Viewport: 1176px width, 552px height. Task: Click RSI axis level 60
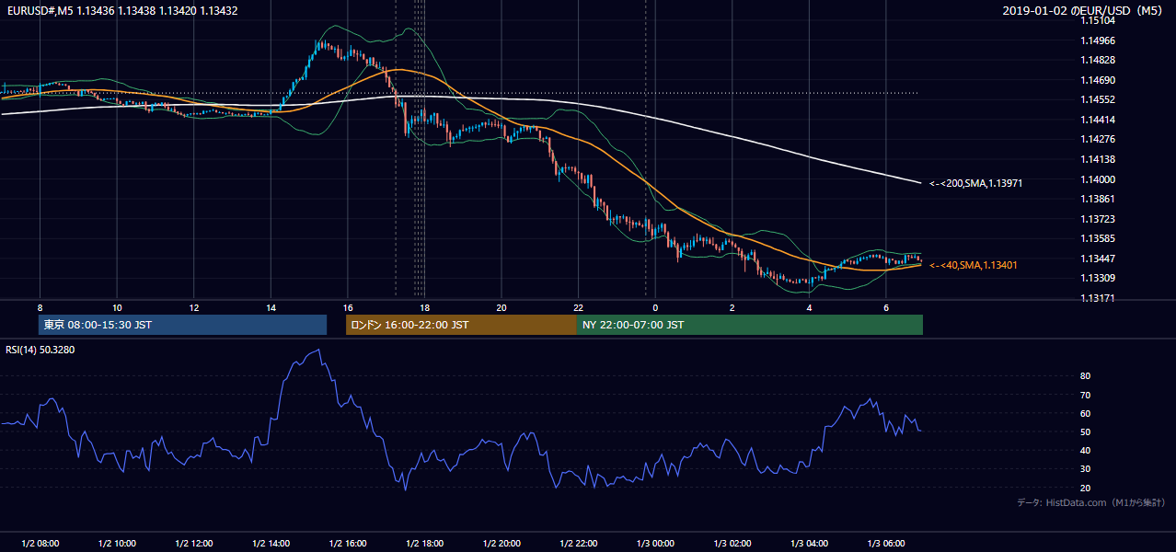tap(1086, 413)
